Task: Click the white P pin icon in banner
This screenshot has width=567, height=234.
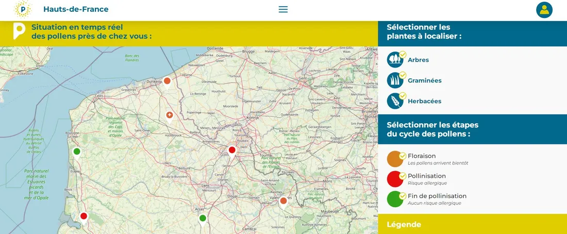Action: click(19, 31)
